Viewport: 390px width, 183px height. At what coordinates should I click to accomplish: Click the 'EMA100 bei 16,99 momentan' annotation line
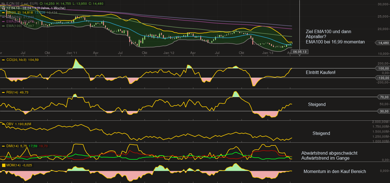[335, 42]
